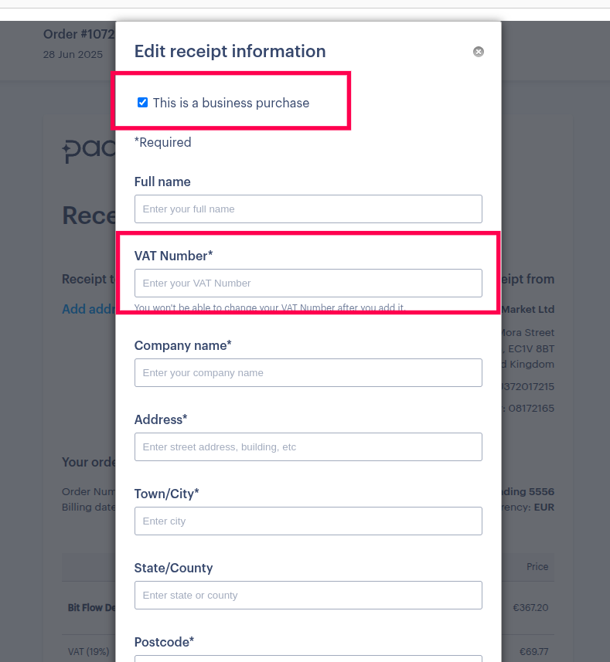Image resolution: width=610 pixels, height=662 pixels.
Task: Click into the VAT Number field
Action: coord(308,283)
